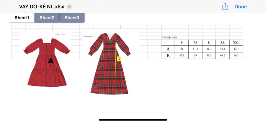The height and width of the screenshot is (123, 266).
Task: Select row B label cell
Action: [x=168, y=56]
